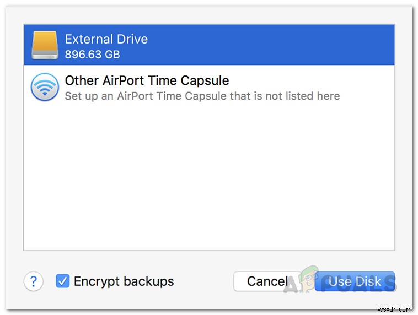The height and width of the screenshot is (315, 418).
Task: Select the External Drive list title
Action: (106, 39)
